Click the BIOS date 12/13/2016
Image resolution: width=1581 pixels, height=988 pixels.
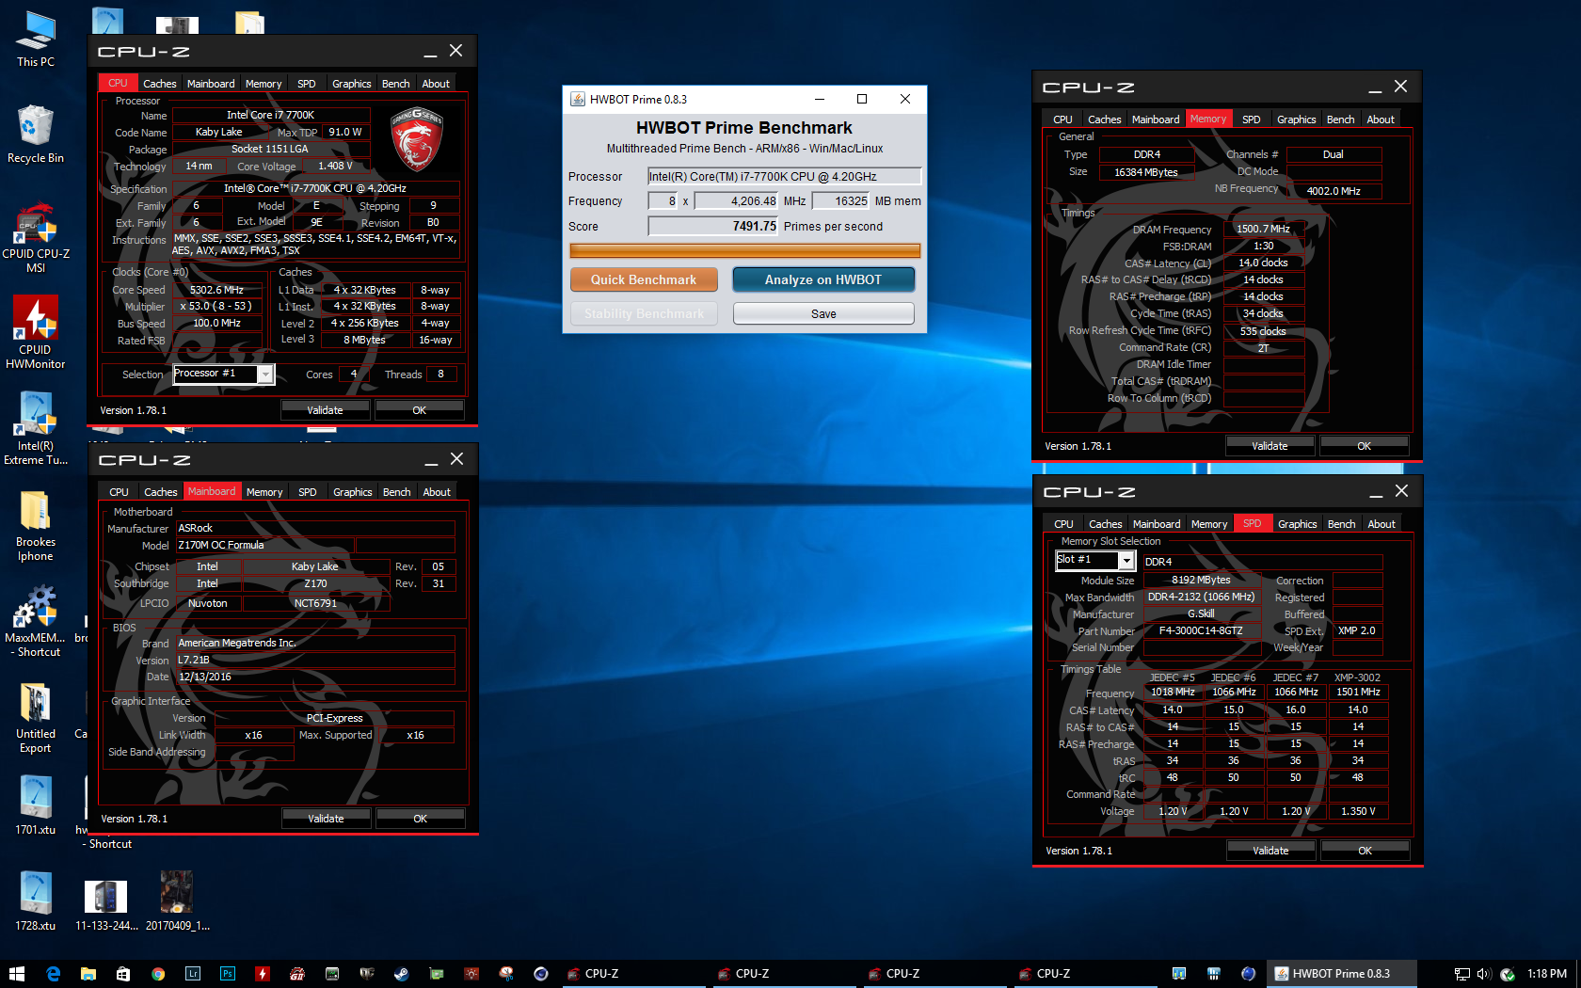click(x=314, y=677)
